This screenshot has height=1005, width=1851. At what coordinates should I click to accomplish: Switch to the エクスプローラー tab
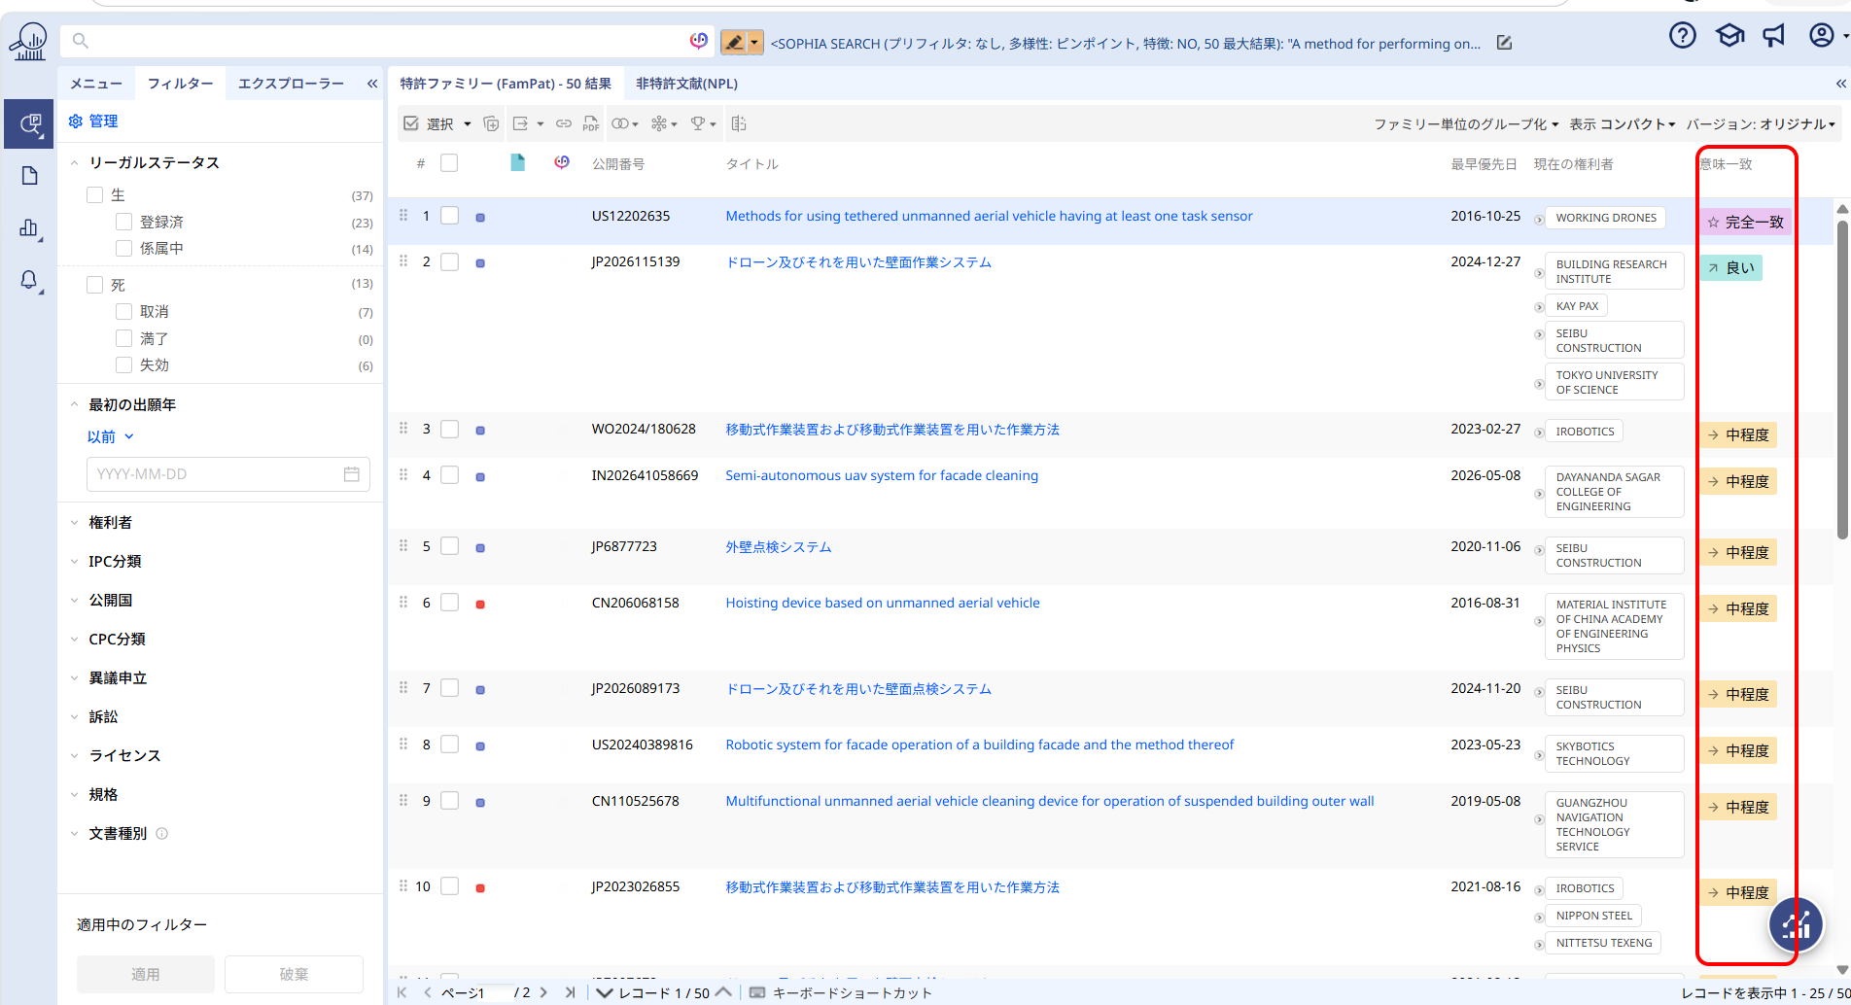(291, 84)
